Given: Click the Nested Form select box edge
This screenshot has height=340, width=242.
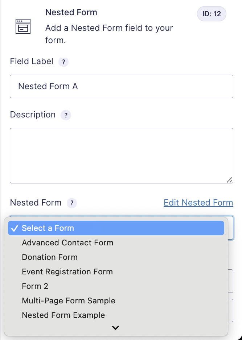Looking at the screenshot, I should pos(231,228).
